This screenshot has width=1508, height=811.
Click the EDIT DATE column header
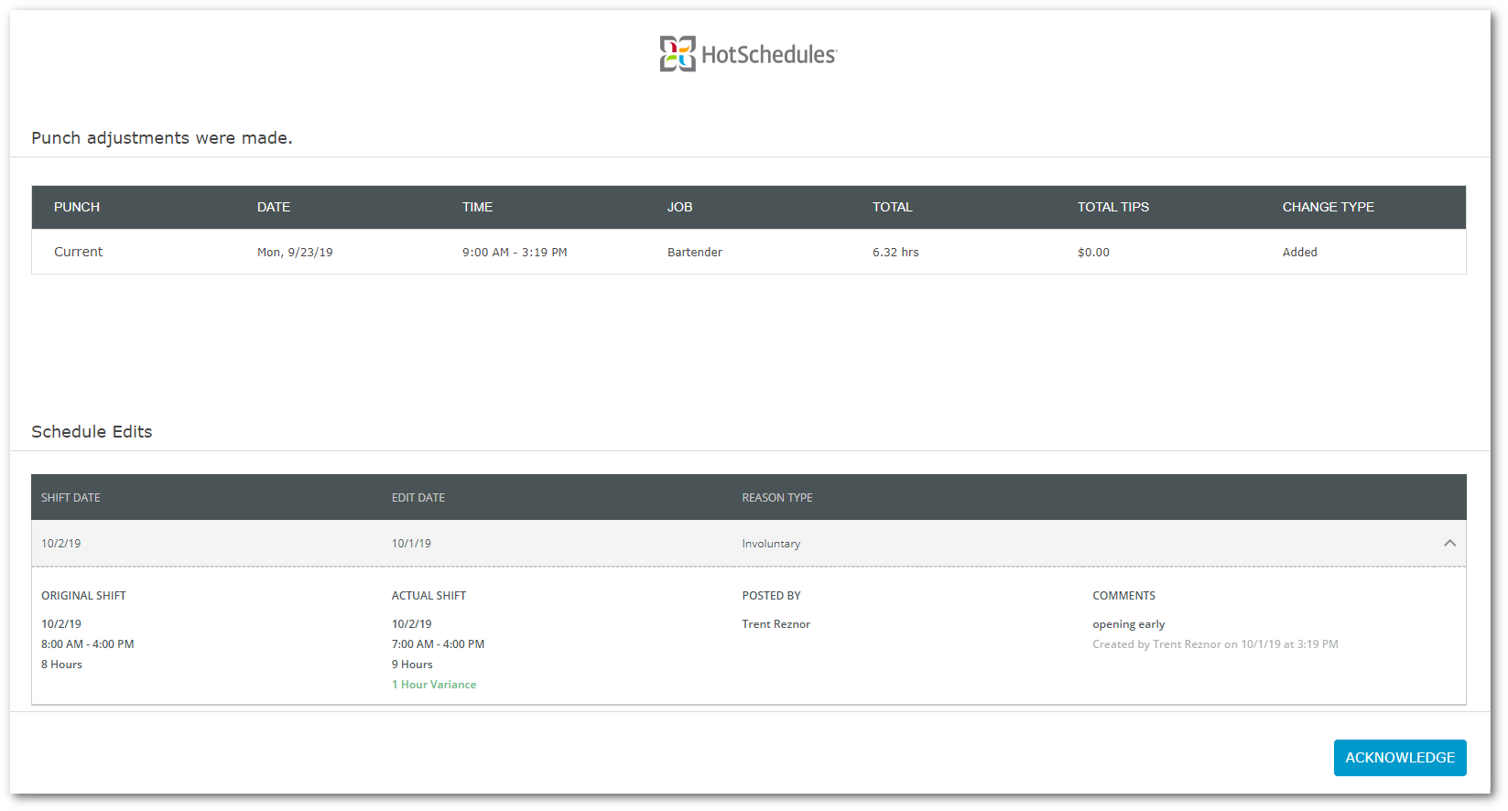coord(418,498)
